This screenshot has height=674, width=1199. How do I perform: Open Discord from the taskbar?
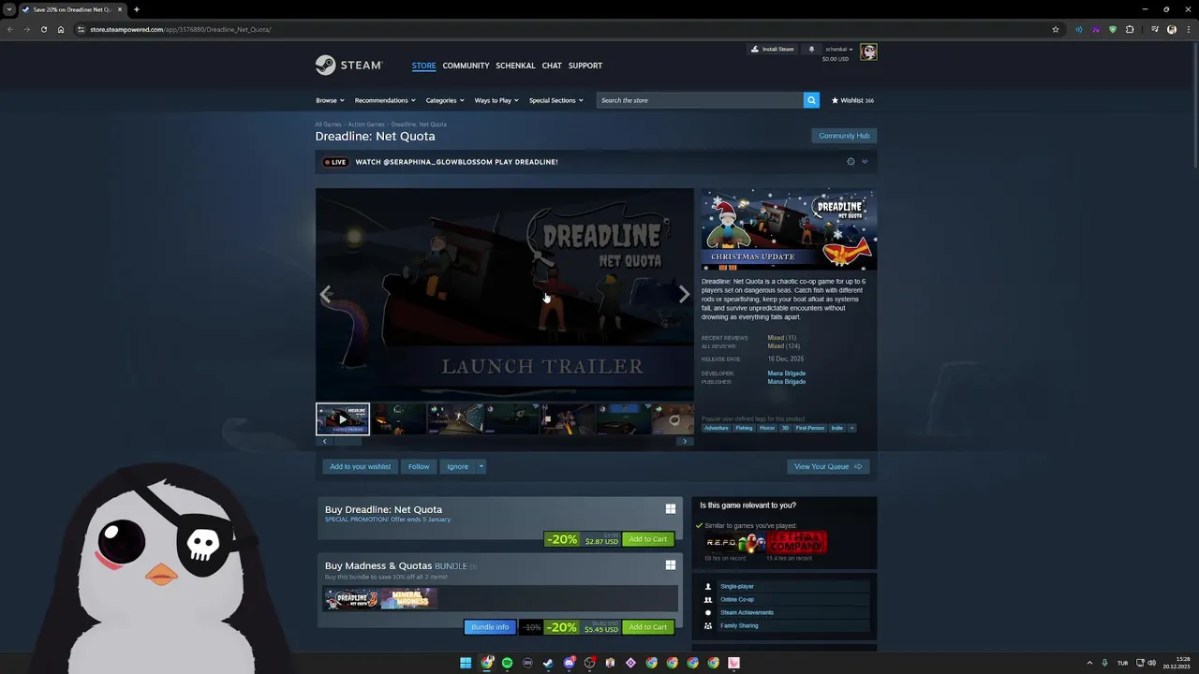[569, 663]
